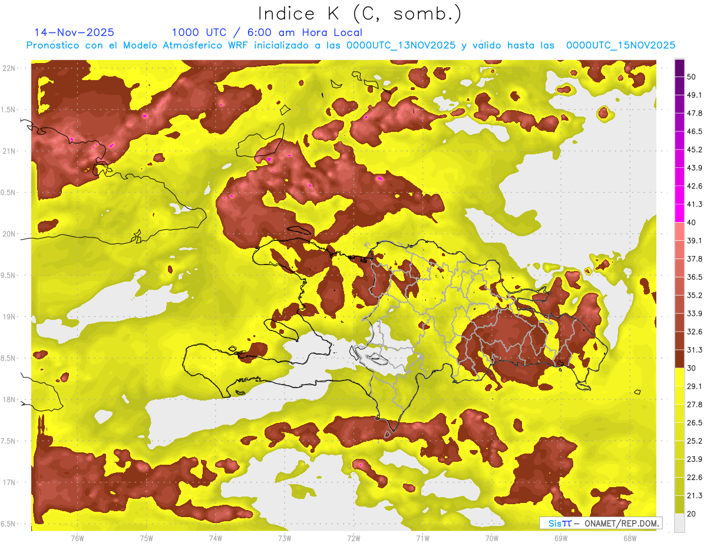
Task: Click the gray color bar segment below 20
Action: point(679,523)
